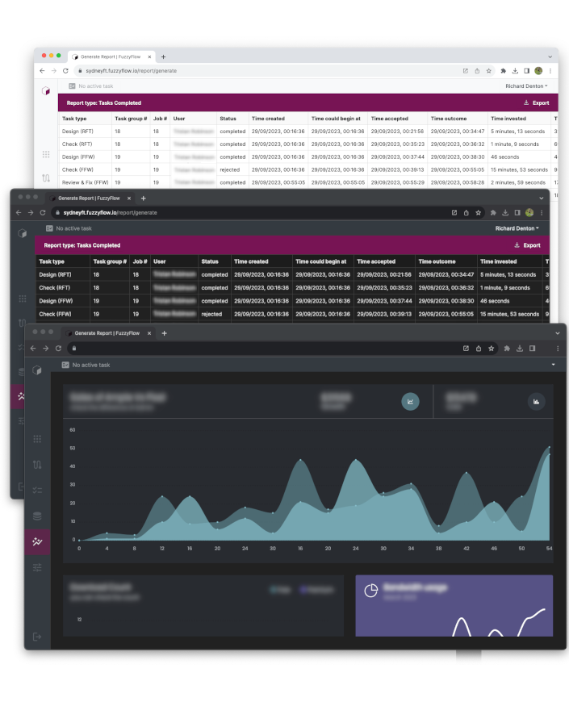This screenshot has height=702, width=569.
Task: Click the database icon in dashboard sidebar
Action: click(37, 516)
